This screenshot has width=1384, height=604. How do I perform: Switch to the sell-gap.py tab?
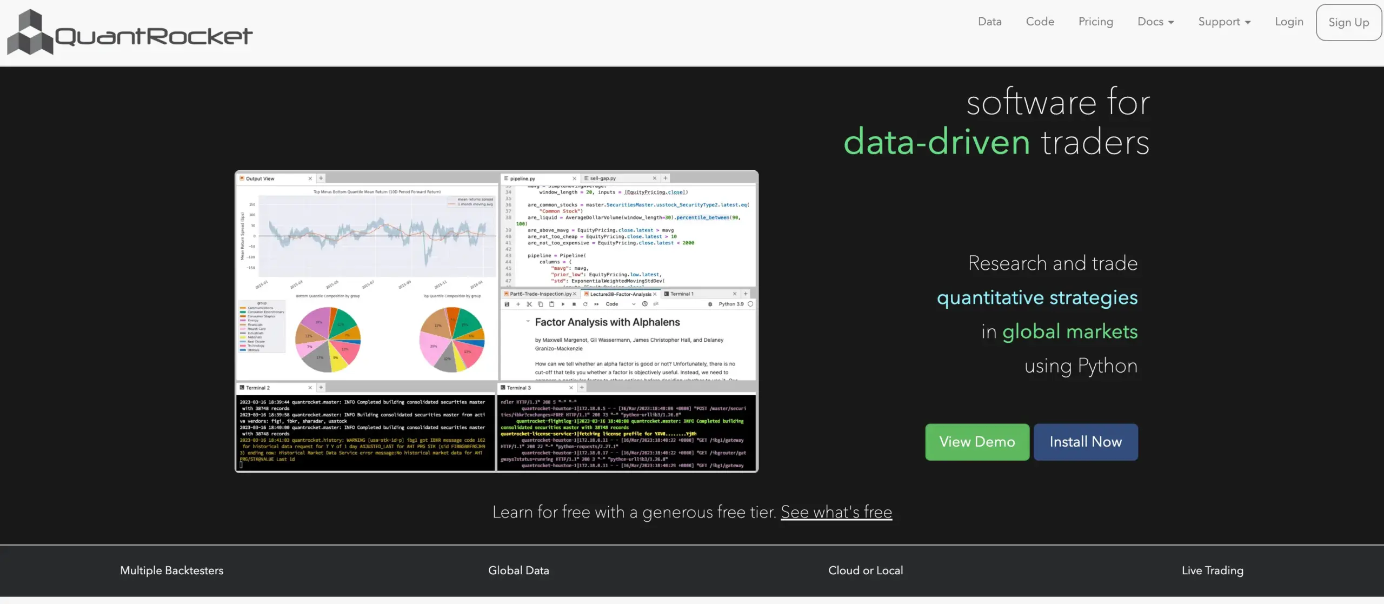(603, 178)
